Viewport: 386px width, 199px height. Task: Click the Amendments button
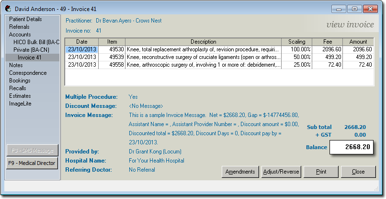(240, 172)
